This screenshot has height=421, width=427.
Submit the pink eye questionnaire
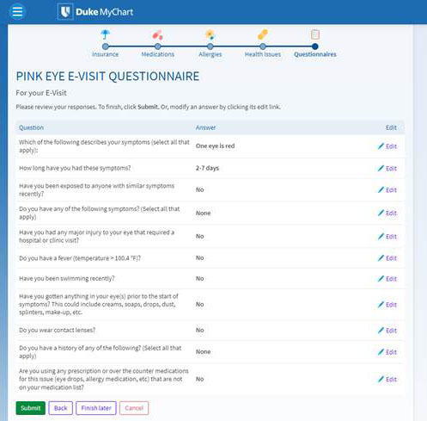coord(31,408)
